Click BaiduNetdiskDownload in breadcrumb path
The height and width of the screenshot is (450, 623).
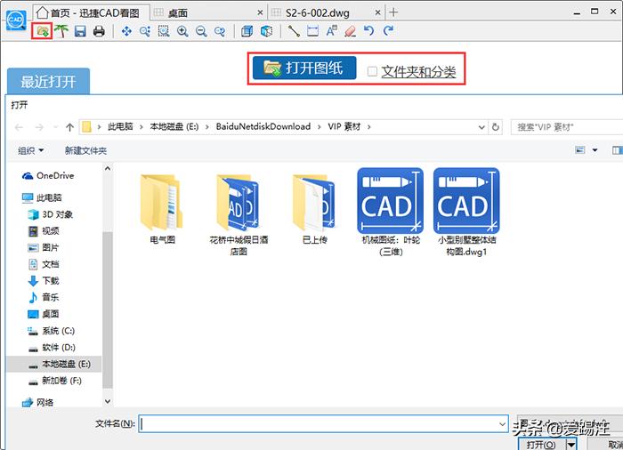[263, 127]
